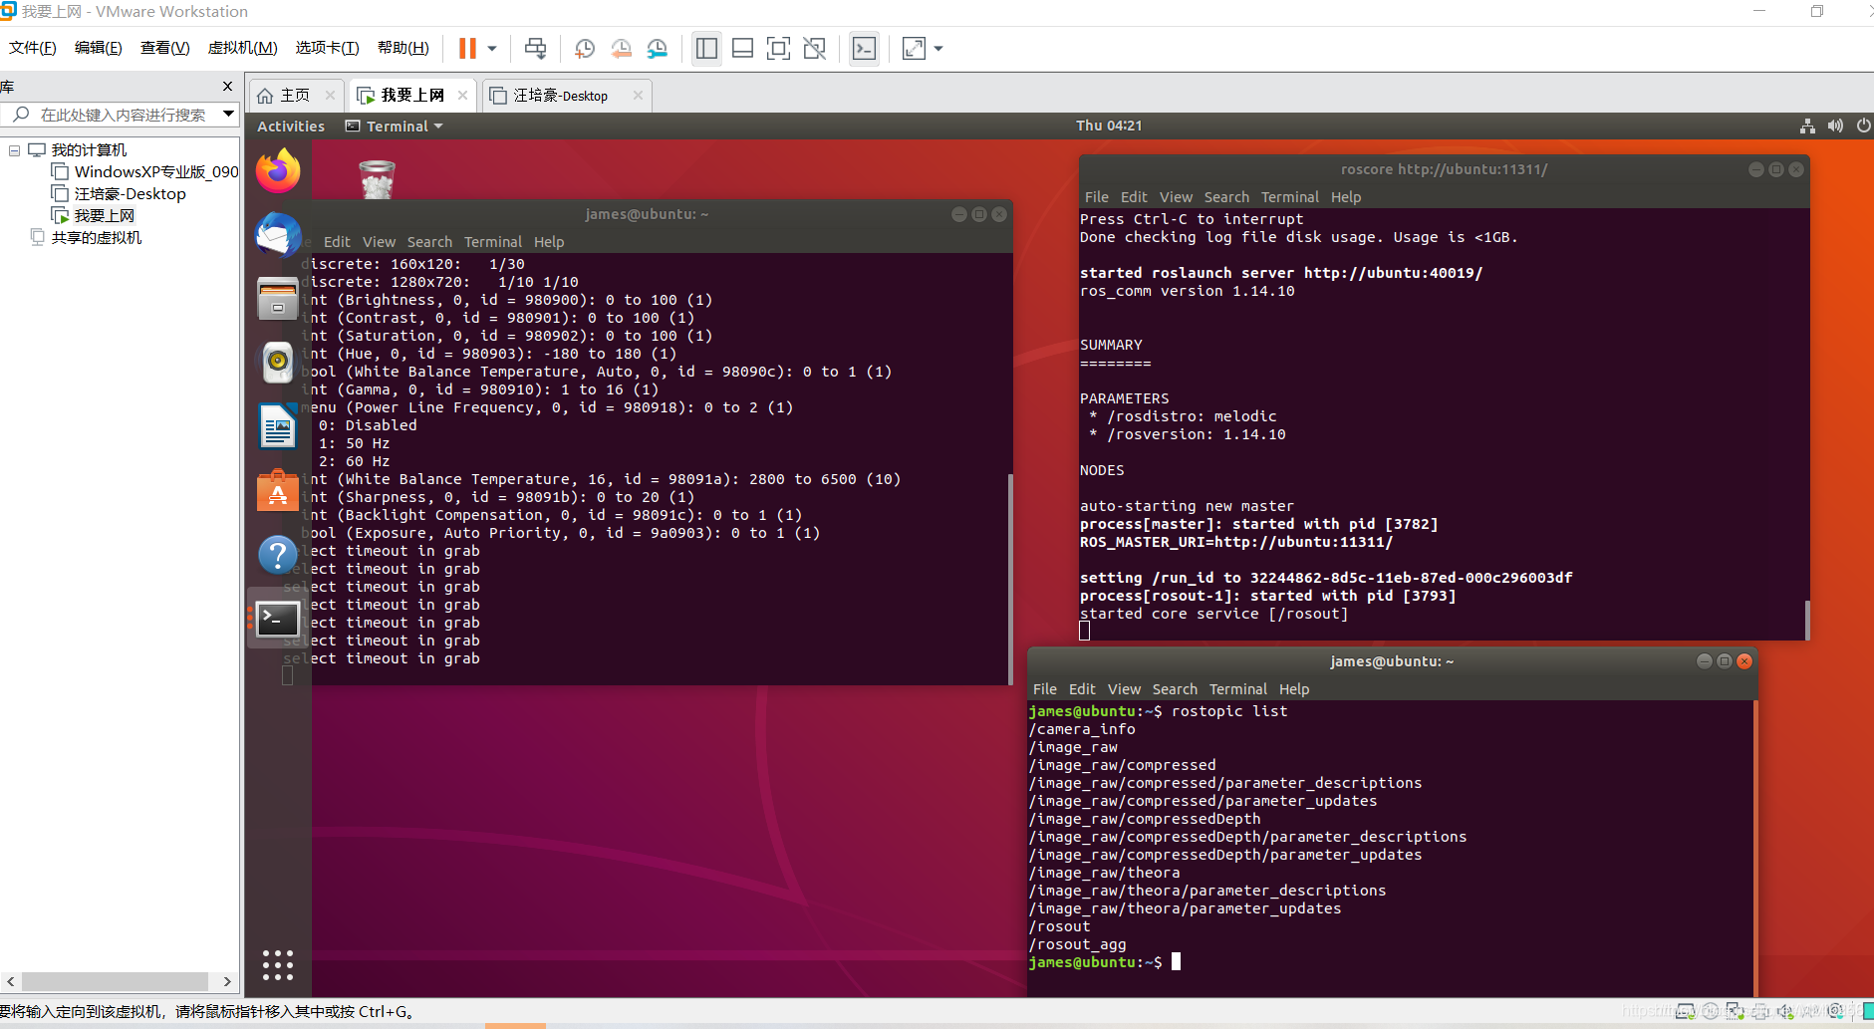Click the power icon in Ubuntu top bar
The height and width of the screenshot is (1029, 1874).
pos(1863,126)
